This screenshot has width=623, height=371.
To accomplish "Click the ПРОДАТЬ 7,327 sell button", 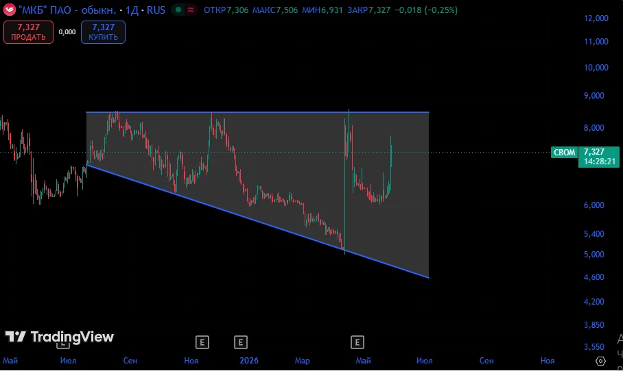I will point(28,32).
